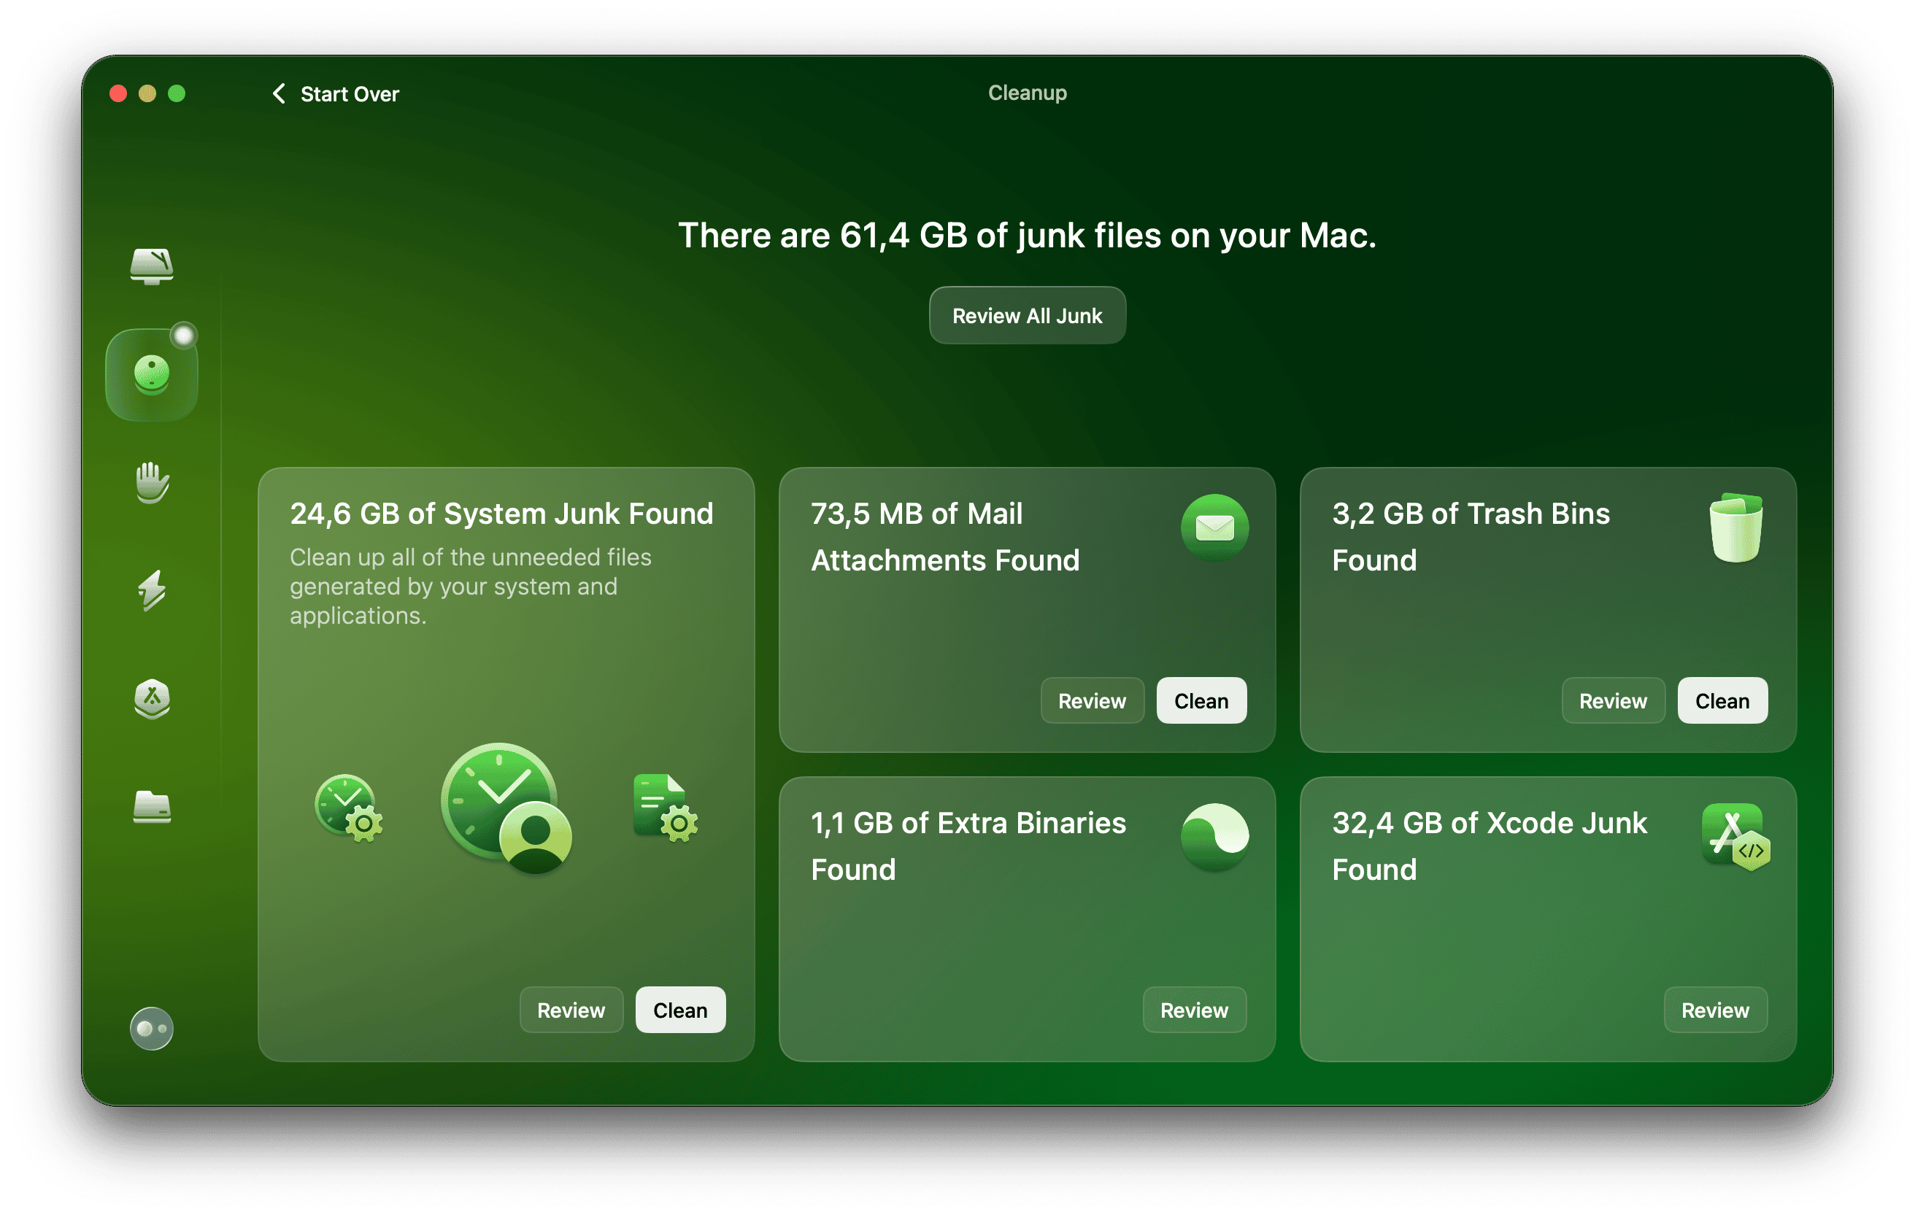Open the My Clutter folder icon
The width and height of the screenshot is (1915, 1214).
(x=151, y=807)
